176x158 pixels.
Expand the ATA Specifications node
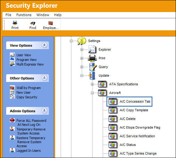92,84
